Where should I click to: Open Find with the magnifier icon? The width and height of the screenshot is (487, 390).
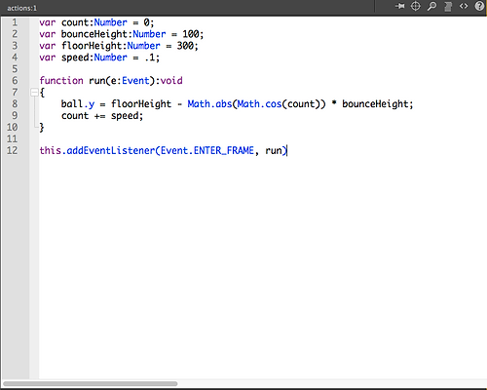pyautogui.click(x=431, y=6)
